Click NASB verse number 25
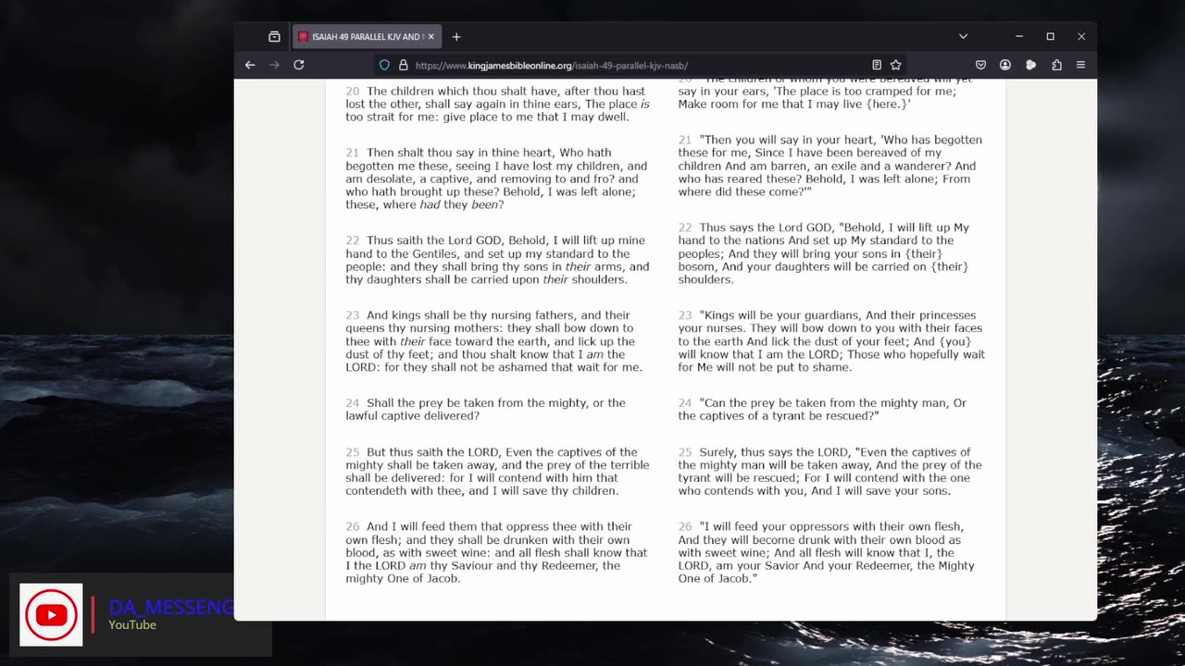 click(685, 452)
